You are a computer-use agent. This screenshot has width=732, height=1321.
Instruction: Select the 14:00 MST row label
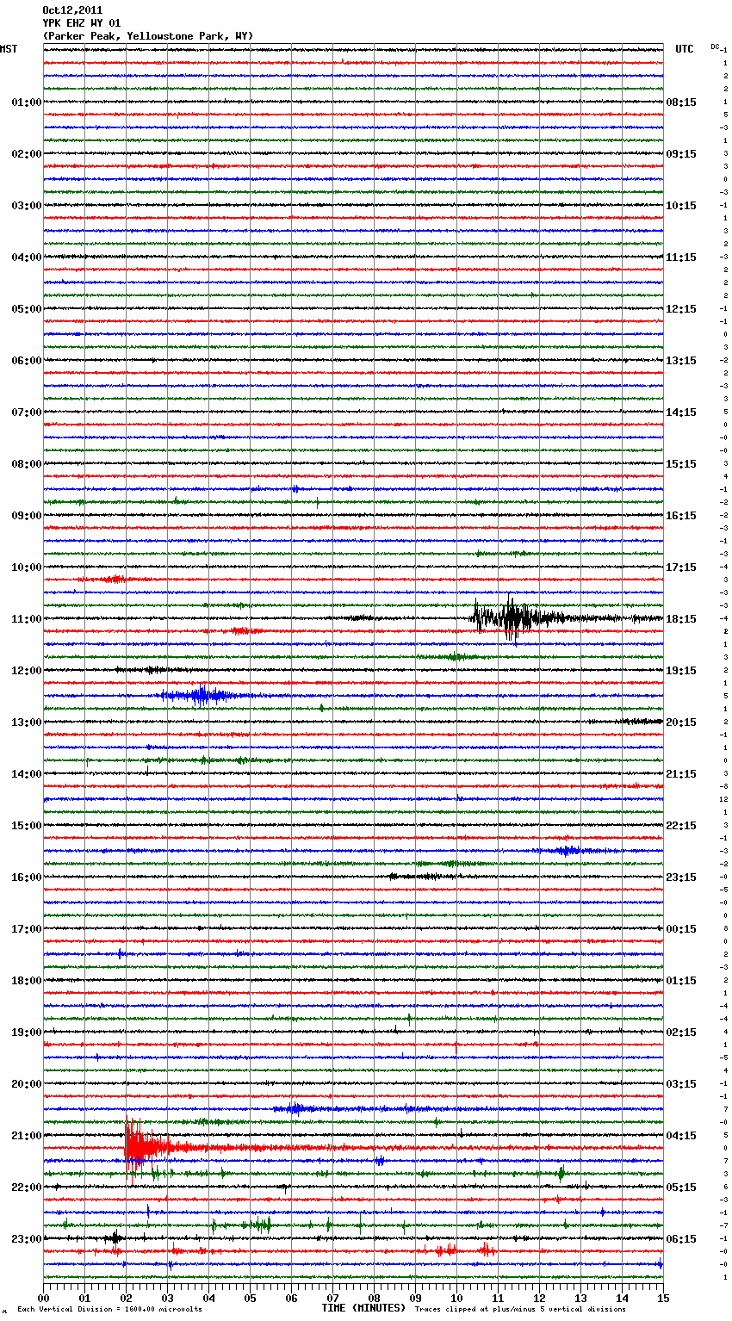coord(26,774)
